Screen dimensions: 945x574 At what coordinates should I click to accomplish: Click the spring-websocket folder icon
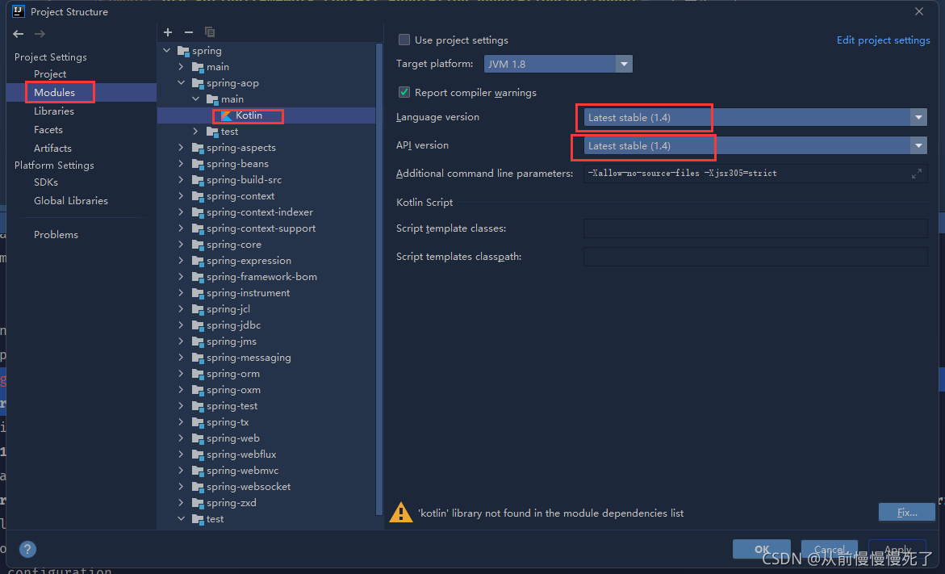pyautogui.click(x=198, y=487)
